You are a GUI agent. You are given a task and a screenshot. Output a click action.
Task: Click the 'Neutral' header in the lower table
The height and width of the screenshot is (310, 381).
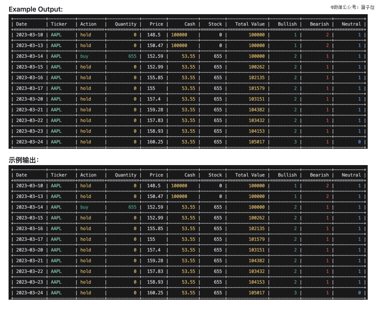coord(351,175)
